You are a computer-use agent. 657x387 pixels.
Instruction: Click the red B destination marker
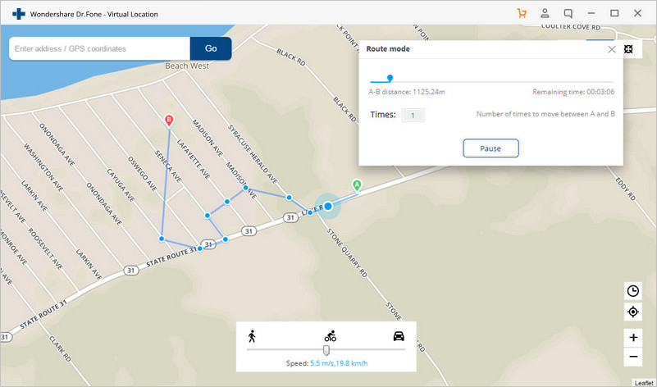click(169, 121)
